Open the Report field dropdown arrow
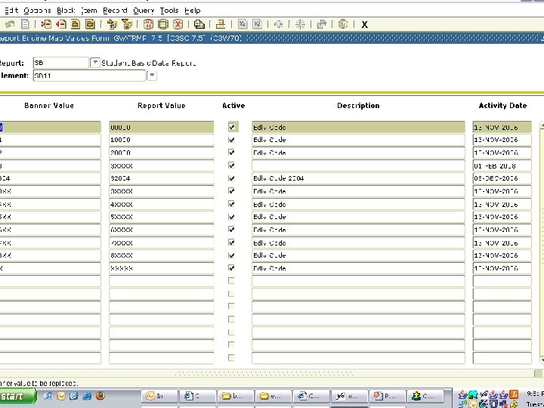The height and width of the screenshot is (408, 544). click(x=95, y=63)
